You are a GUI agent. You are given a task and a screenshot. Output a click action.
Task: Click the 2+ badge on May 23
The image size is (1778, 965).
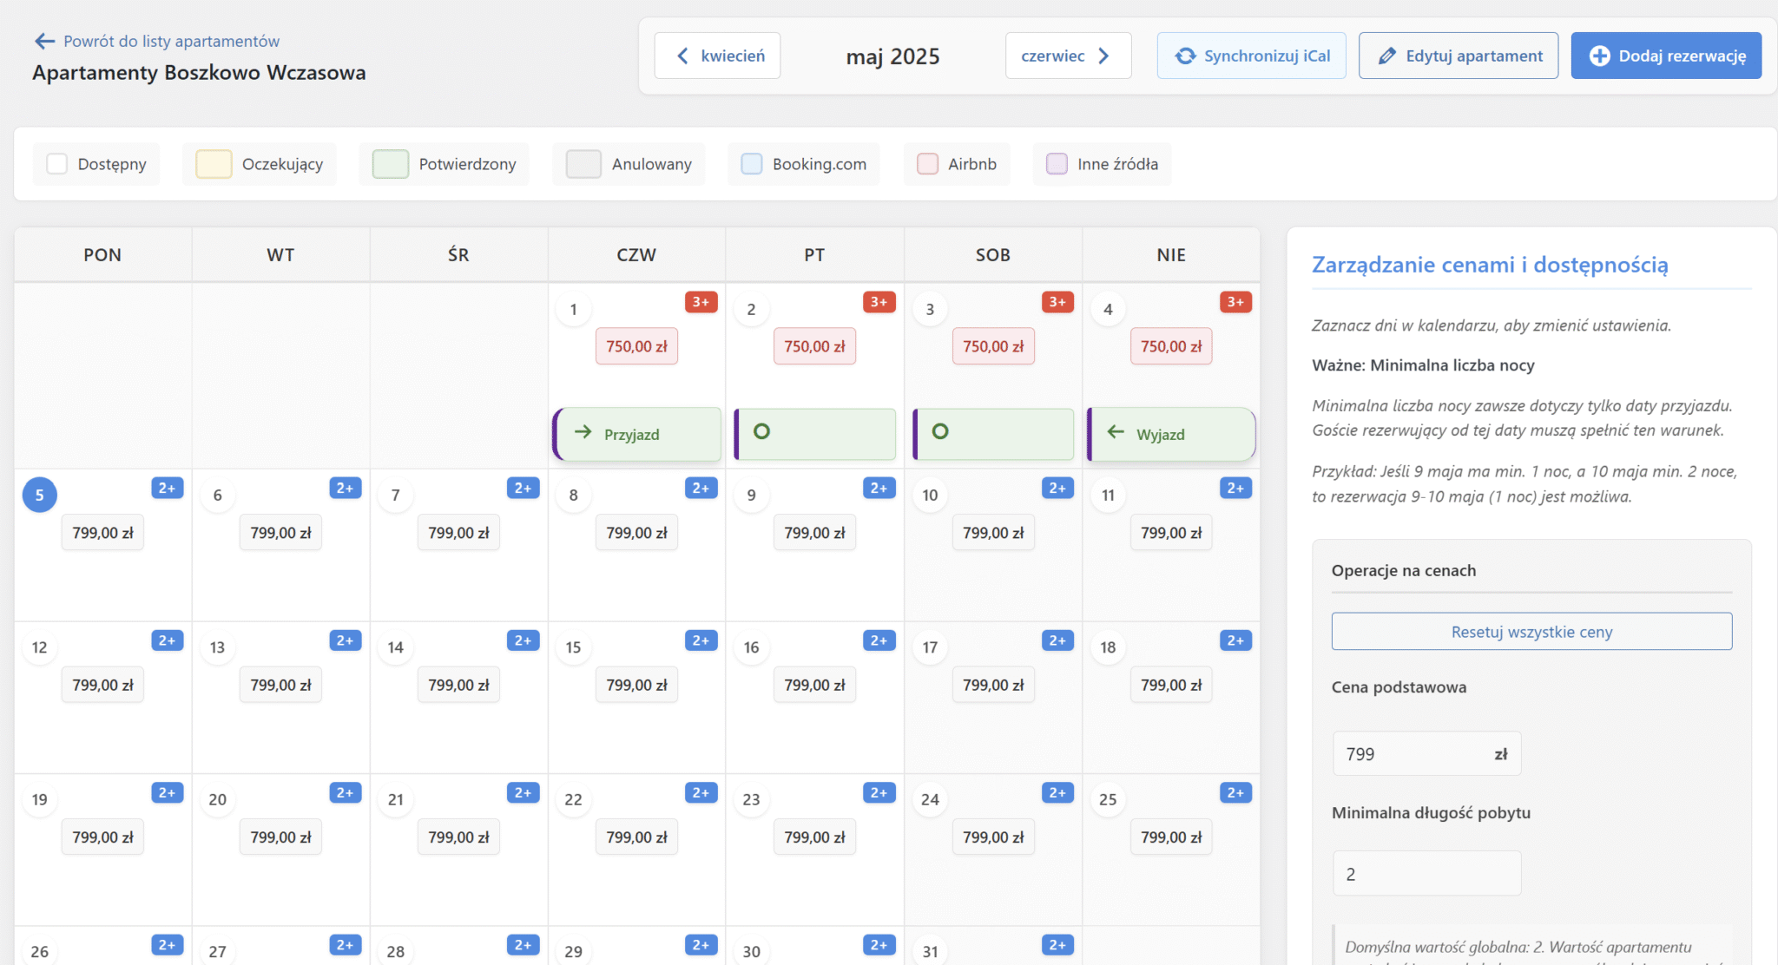[879, 793]
